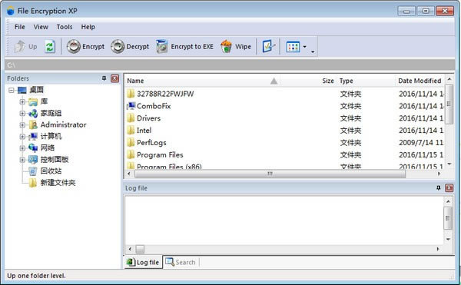Viewport: 461px width, 285px height.
Task: Select 桌面 in the folder tree
Action: pos(36,90)
